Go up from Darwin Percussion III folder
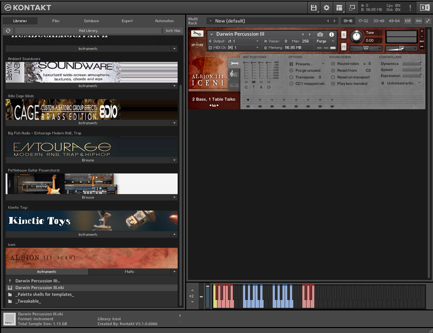 point(10,281)
